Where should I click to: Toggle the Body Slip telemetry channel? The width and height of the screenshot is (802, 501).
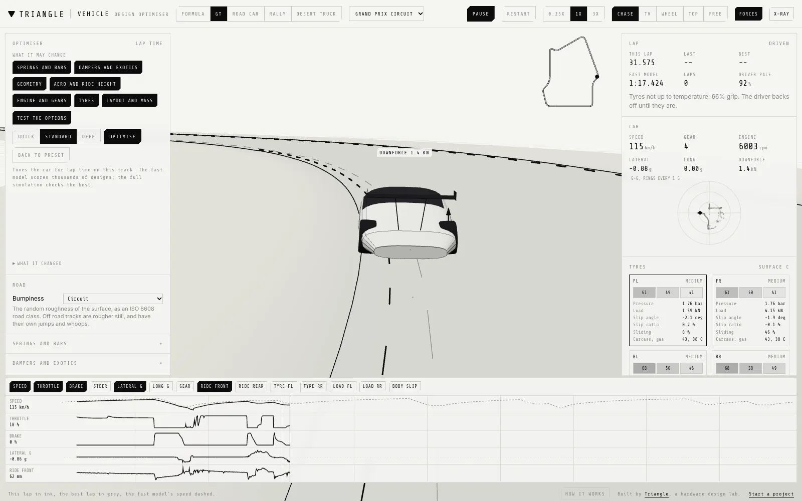point(405,386)
